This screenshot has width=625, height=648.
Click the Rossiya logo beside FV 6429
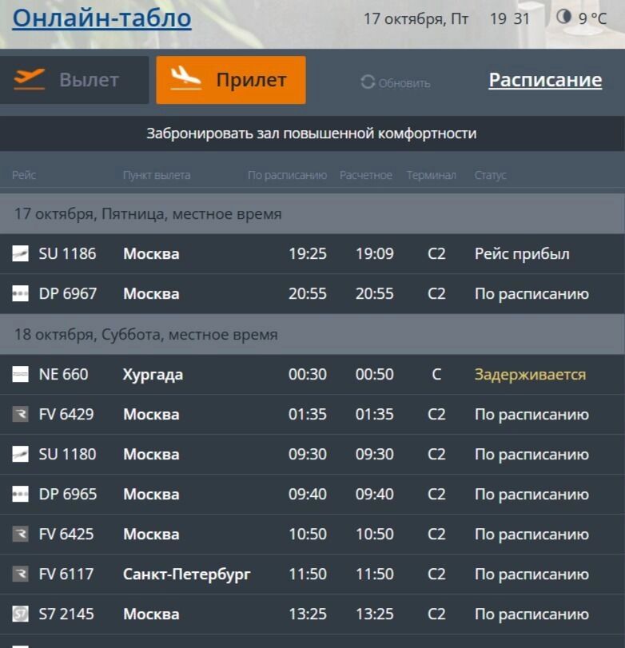click(x=21, y=414)
